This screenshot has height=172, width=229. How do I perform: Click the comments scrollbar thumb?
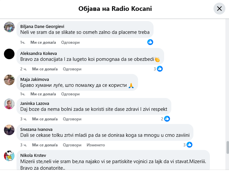pyautogui.click(x=227, y=147)
